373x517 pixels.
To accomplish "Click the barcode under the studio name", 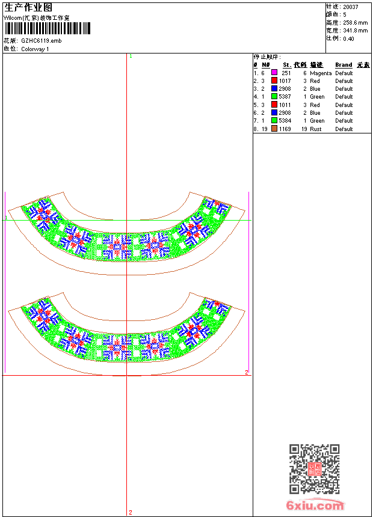I will pos(48,28).
